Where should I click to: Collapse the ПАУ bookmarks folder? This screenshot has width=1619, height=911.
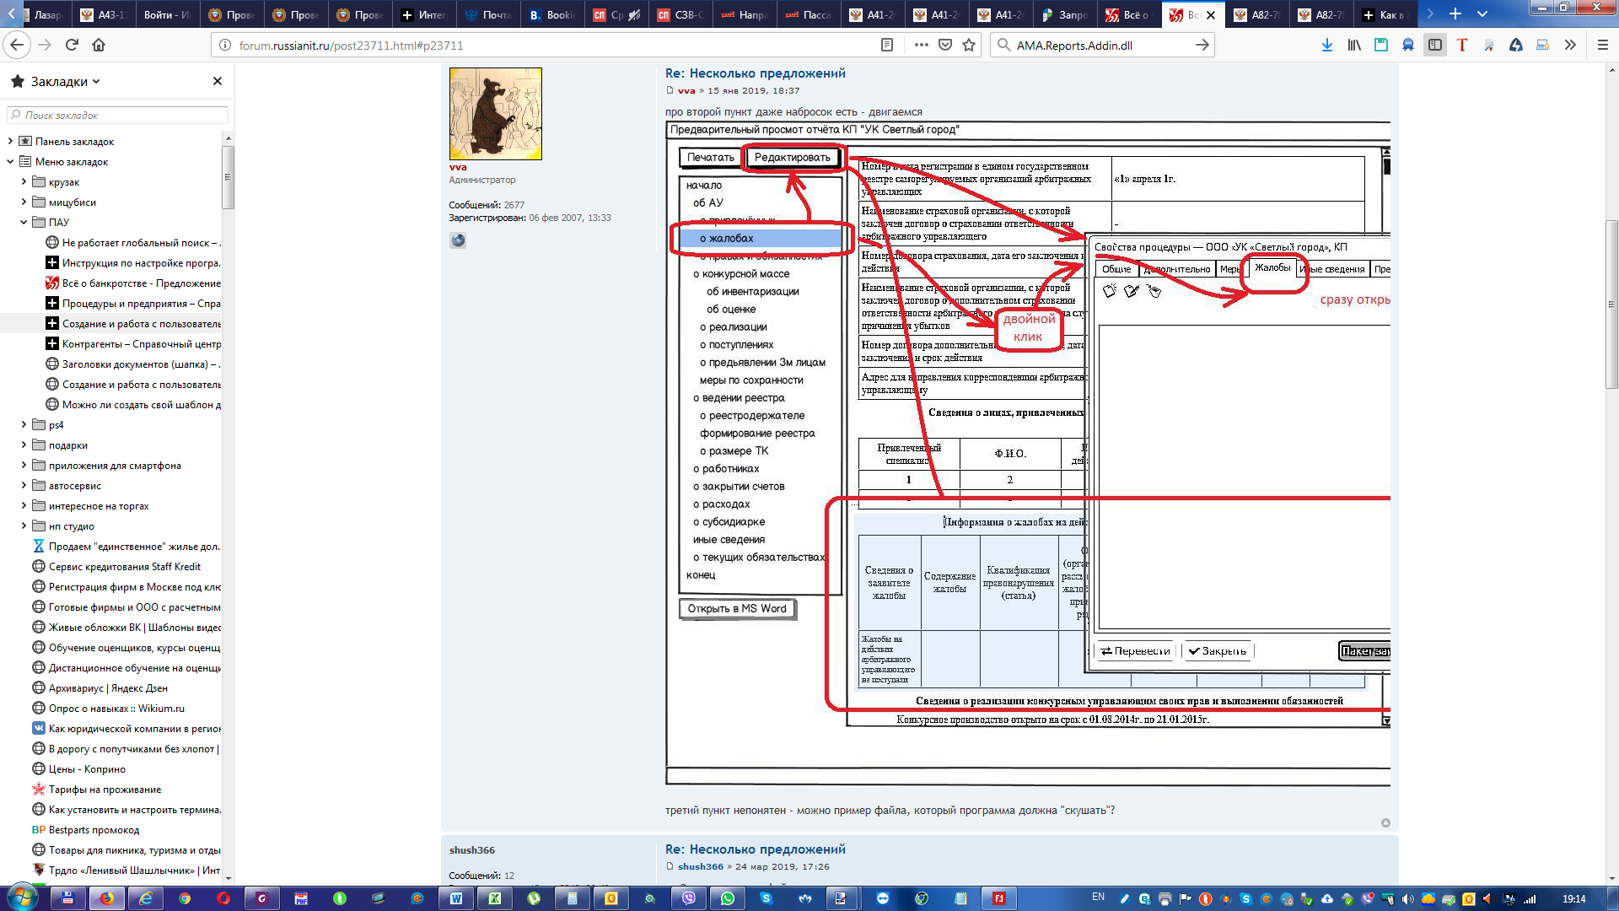click(24, 223)
